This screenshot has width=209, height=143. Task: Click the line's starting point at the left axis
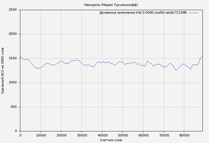tap(20, 56)
